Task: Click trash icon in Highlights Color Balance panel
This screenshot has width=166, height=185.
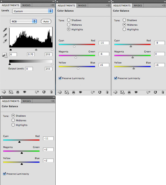Action: (107, 92)
